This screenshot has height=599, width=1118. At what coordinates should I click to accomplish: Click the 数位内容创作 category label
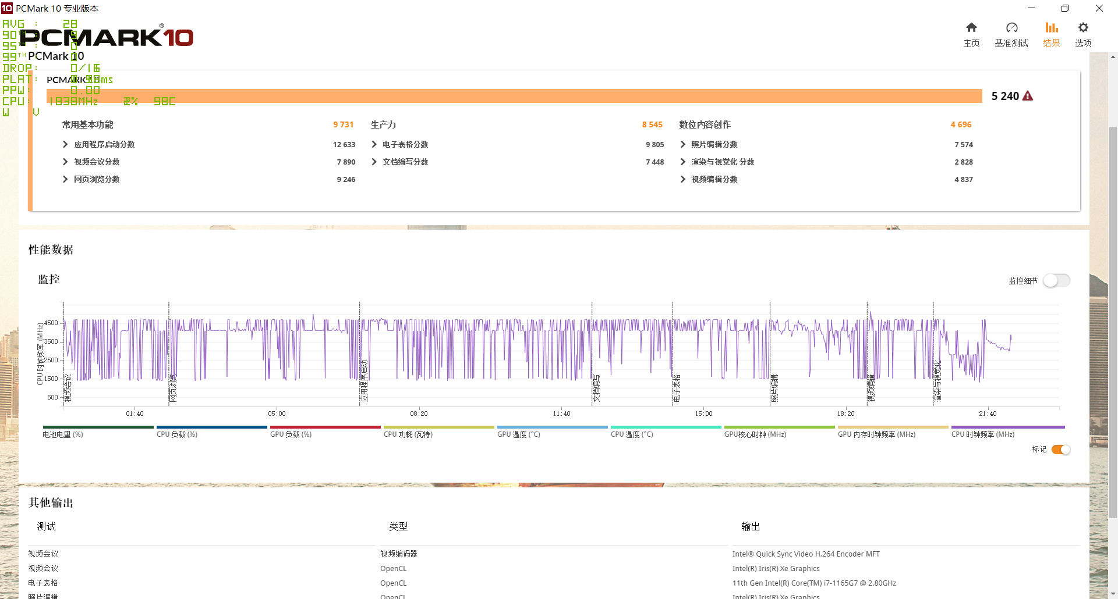(x=705, y=124)
